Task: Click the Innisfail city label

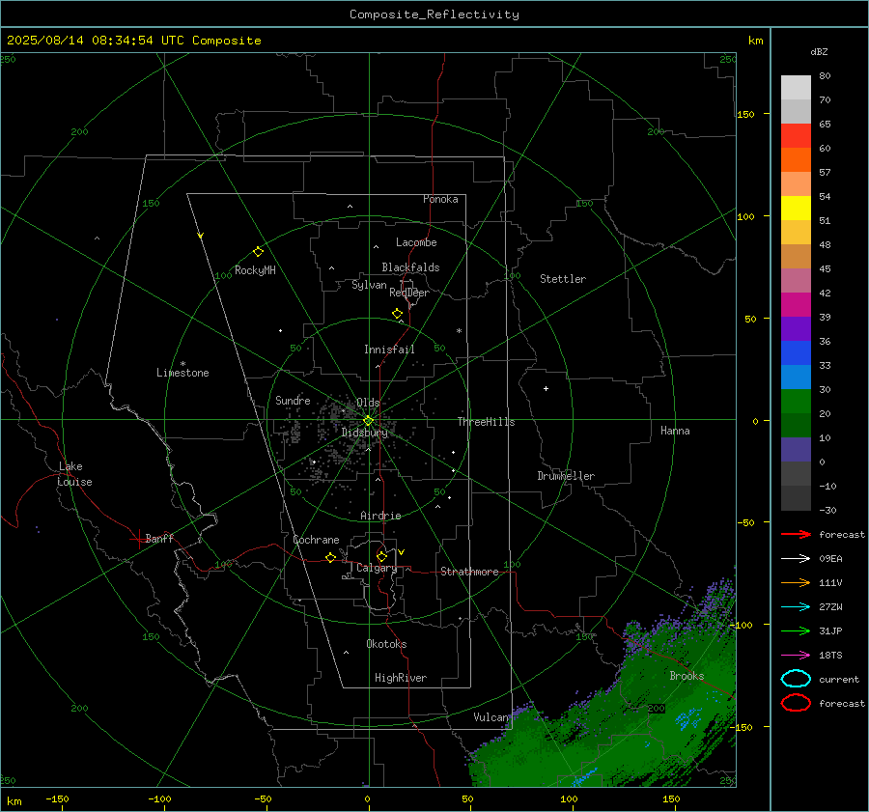Action: click(x=389, y=350)
